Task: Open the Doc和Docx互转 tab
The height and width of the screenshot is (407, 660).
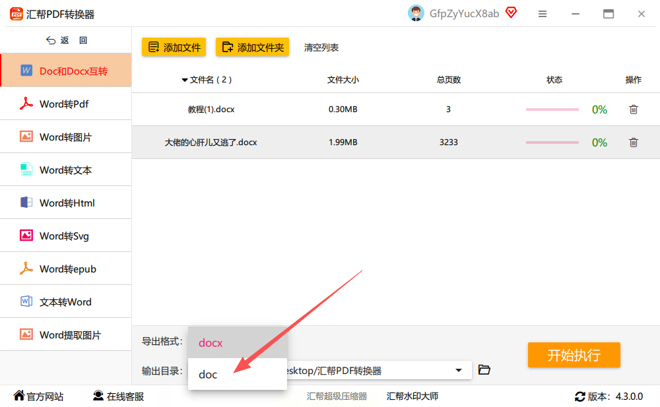Action: (65, 71)
